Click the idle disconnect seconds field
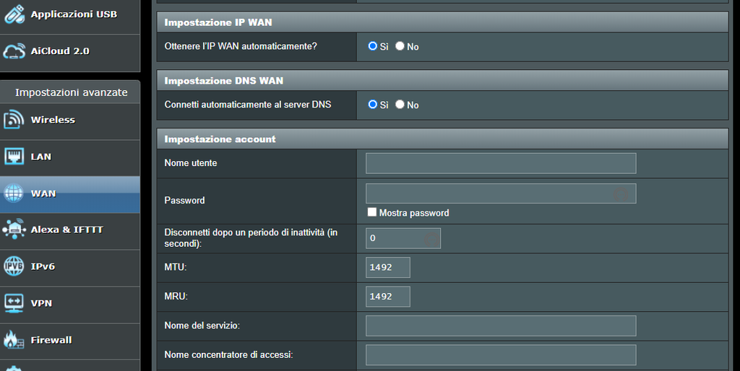This screenshot has width=740, height=371. pos(403,238)
